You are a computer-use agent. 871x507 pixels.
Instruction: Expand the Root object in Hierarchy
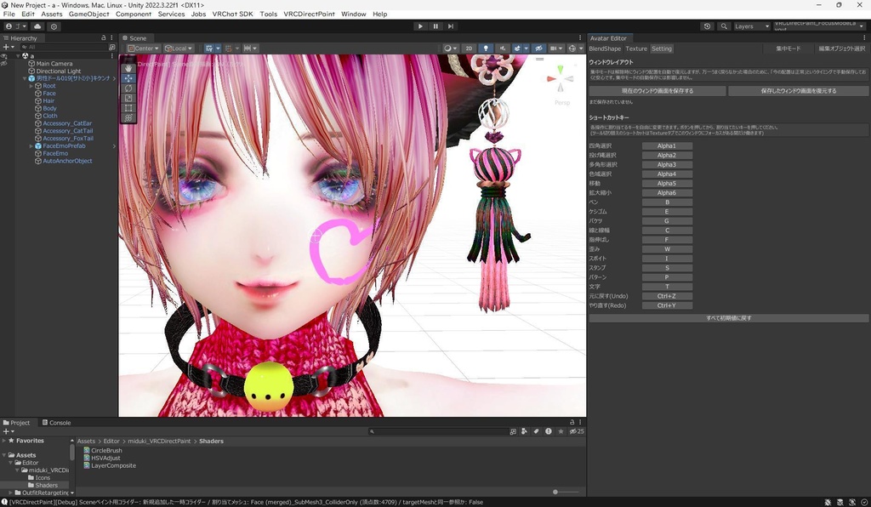(x=31, y=86)
